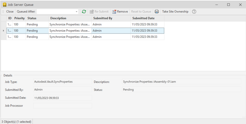Click the third row's priority 100 cell

coord(19,37)
